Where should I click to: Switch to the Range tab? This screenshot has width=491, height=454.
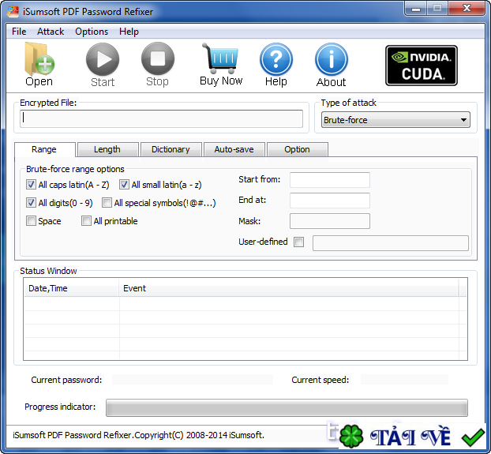[44, 149]
